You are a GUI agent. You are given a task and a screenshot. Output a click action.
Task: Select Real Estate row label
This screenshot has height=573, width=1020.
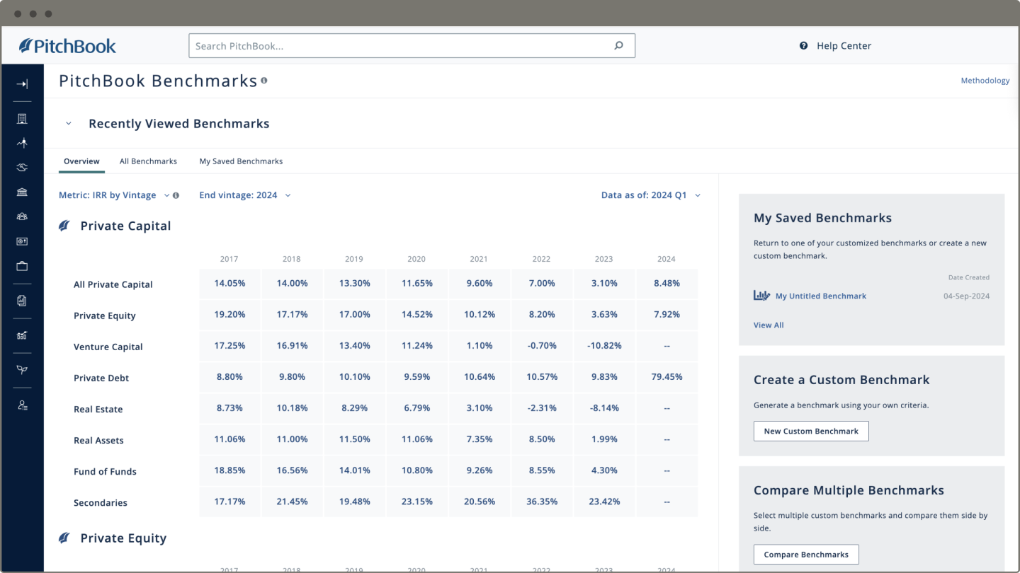[98, 409]
